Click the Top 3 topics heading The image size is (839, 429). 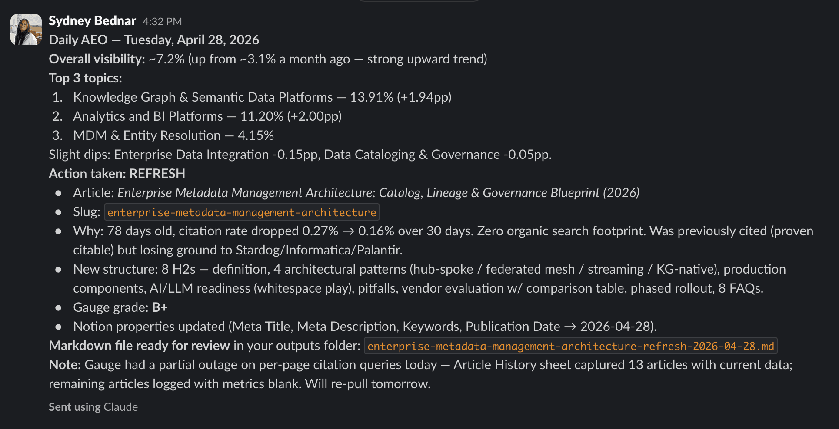pyautogui.click(x=85, y=78)
